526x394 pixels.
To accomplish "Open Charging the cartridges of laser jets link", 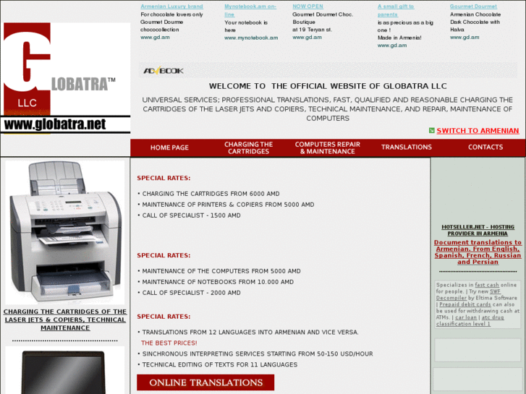I will [x=65, y=320].
